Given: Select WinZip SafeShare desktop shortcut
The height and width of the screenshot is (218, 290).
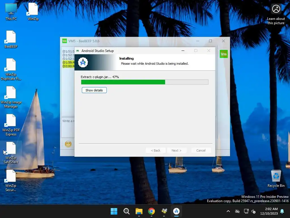Looking at the screenshot, I should click(11, 153).
